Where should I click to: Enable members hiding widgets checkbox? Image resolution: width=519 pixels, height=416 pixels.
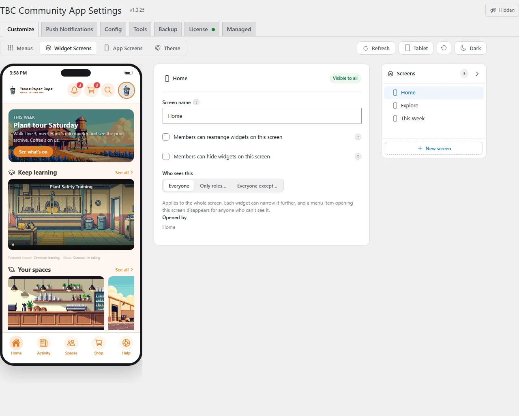coord(166,156)
